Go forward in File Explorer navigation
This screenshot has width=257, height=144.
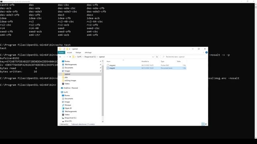64,57
